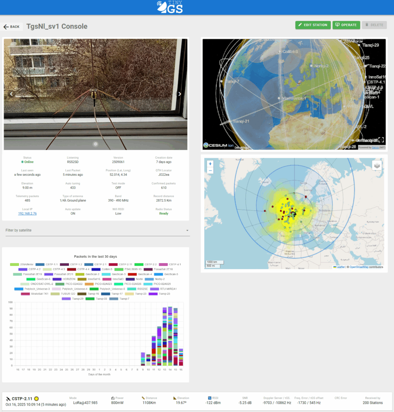This screenshot has width=394, height=412.
Task: Zoom in on the Leaflet map
Action: (x=210, y=164)
